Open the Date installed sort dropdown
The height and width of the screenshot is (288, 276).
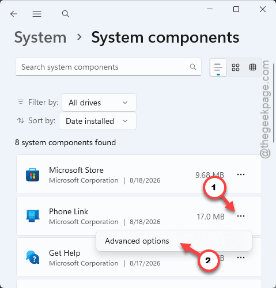(x=97, y=121)
